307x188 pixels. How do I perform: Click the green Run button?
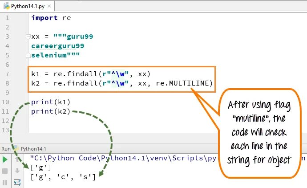click(x=5, y=159)
